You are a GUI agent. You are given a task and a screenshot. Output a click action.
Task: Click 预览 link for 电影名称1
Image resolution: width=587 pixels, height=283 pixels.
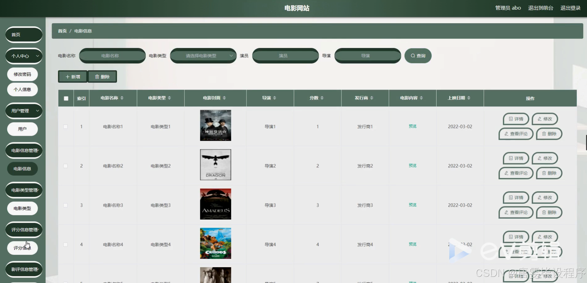(x=412, y=126)
